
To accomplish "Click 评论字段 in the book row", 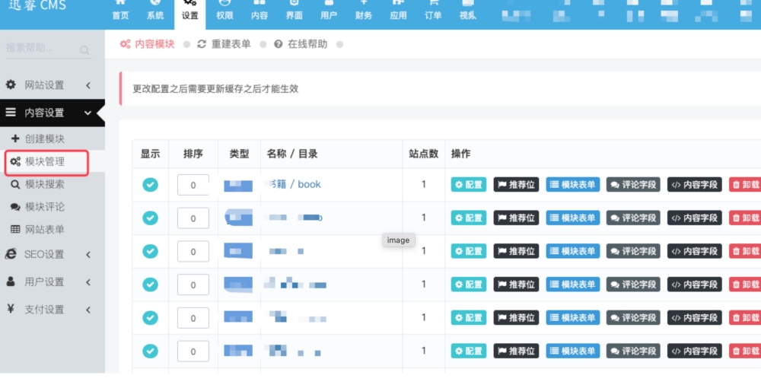I will pos(633,185).
